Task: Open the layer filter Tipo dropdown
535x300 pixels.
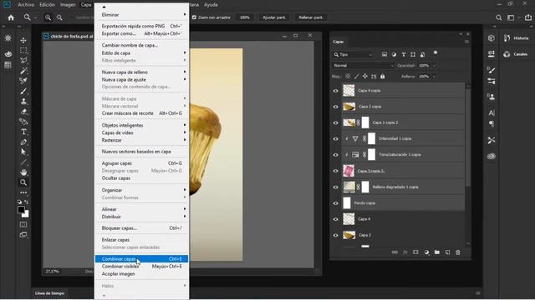Action: tap(353, 54)
